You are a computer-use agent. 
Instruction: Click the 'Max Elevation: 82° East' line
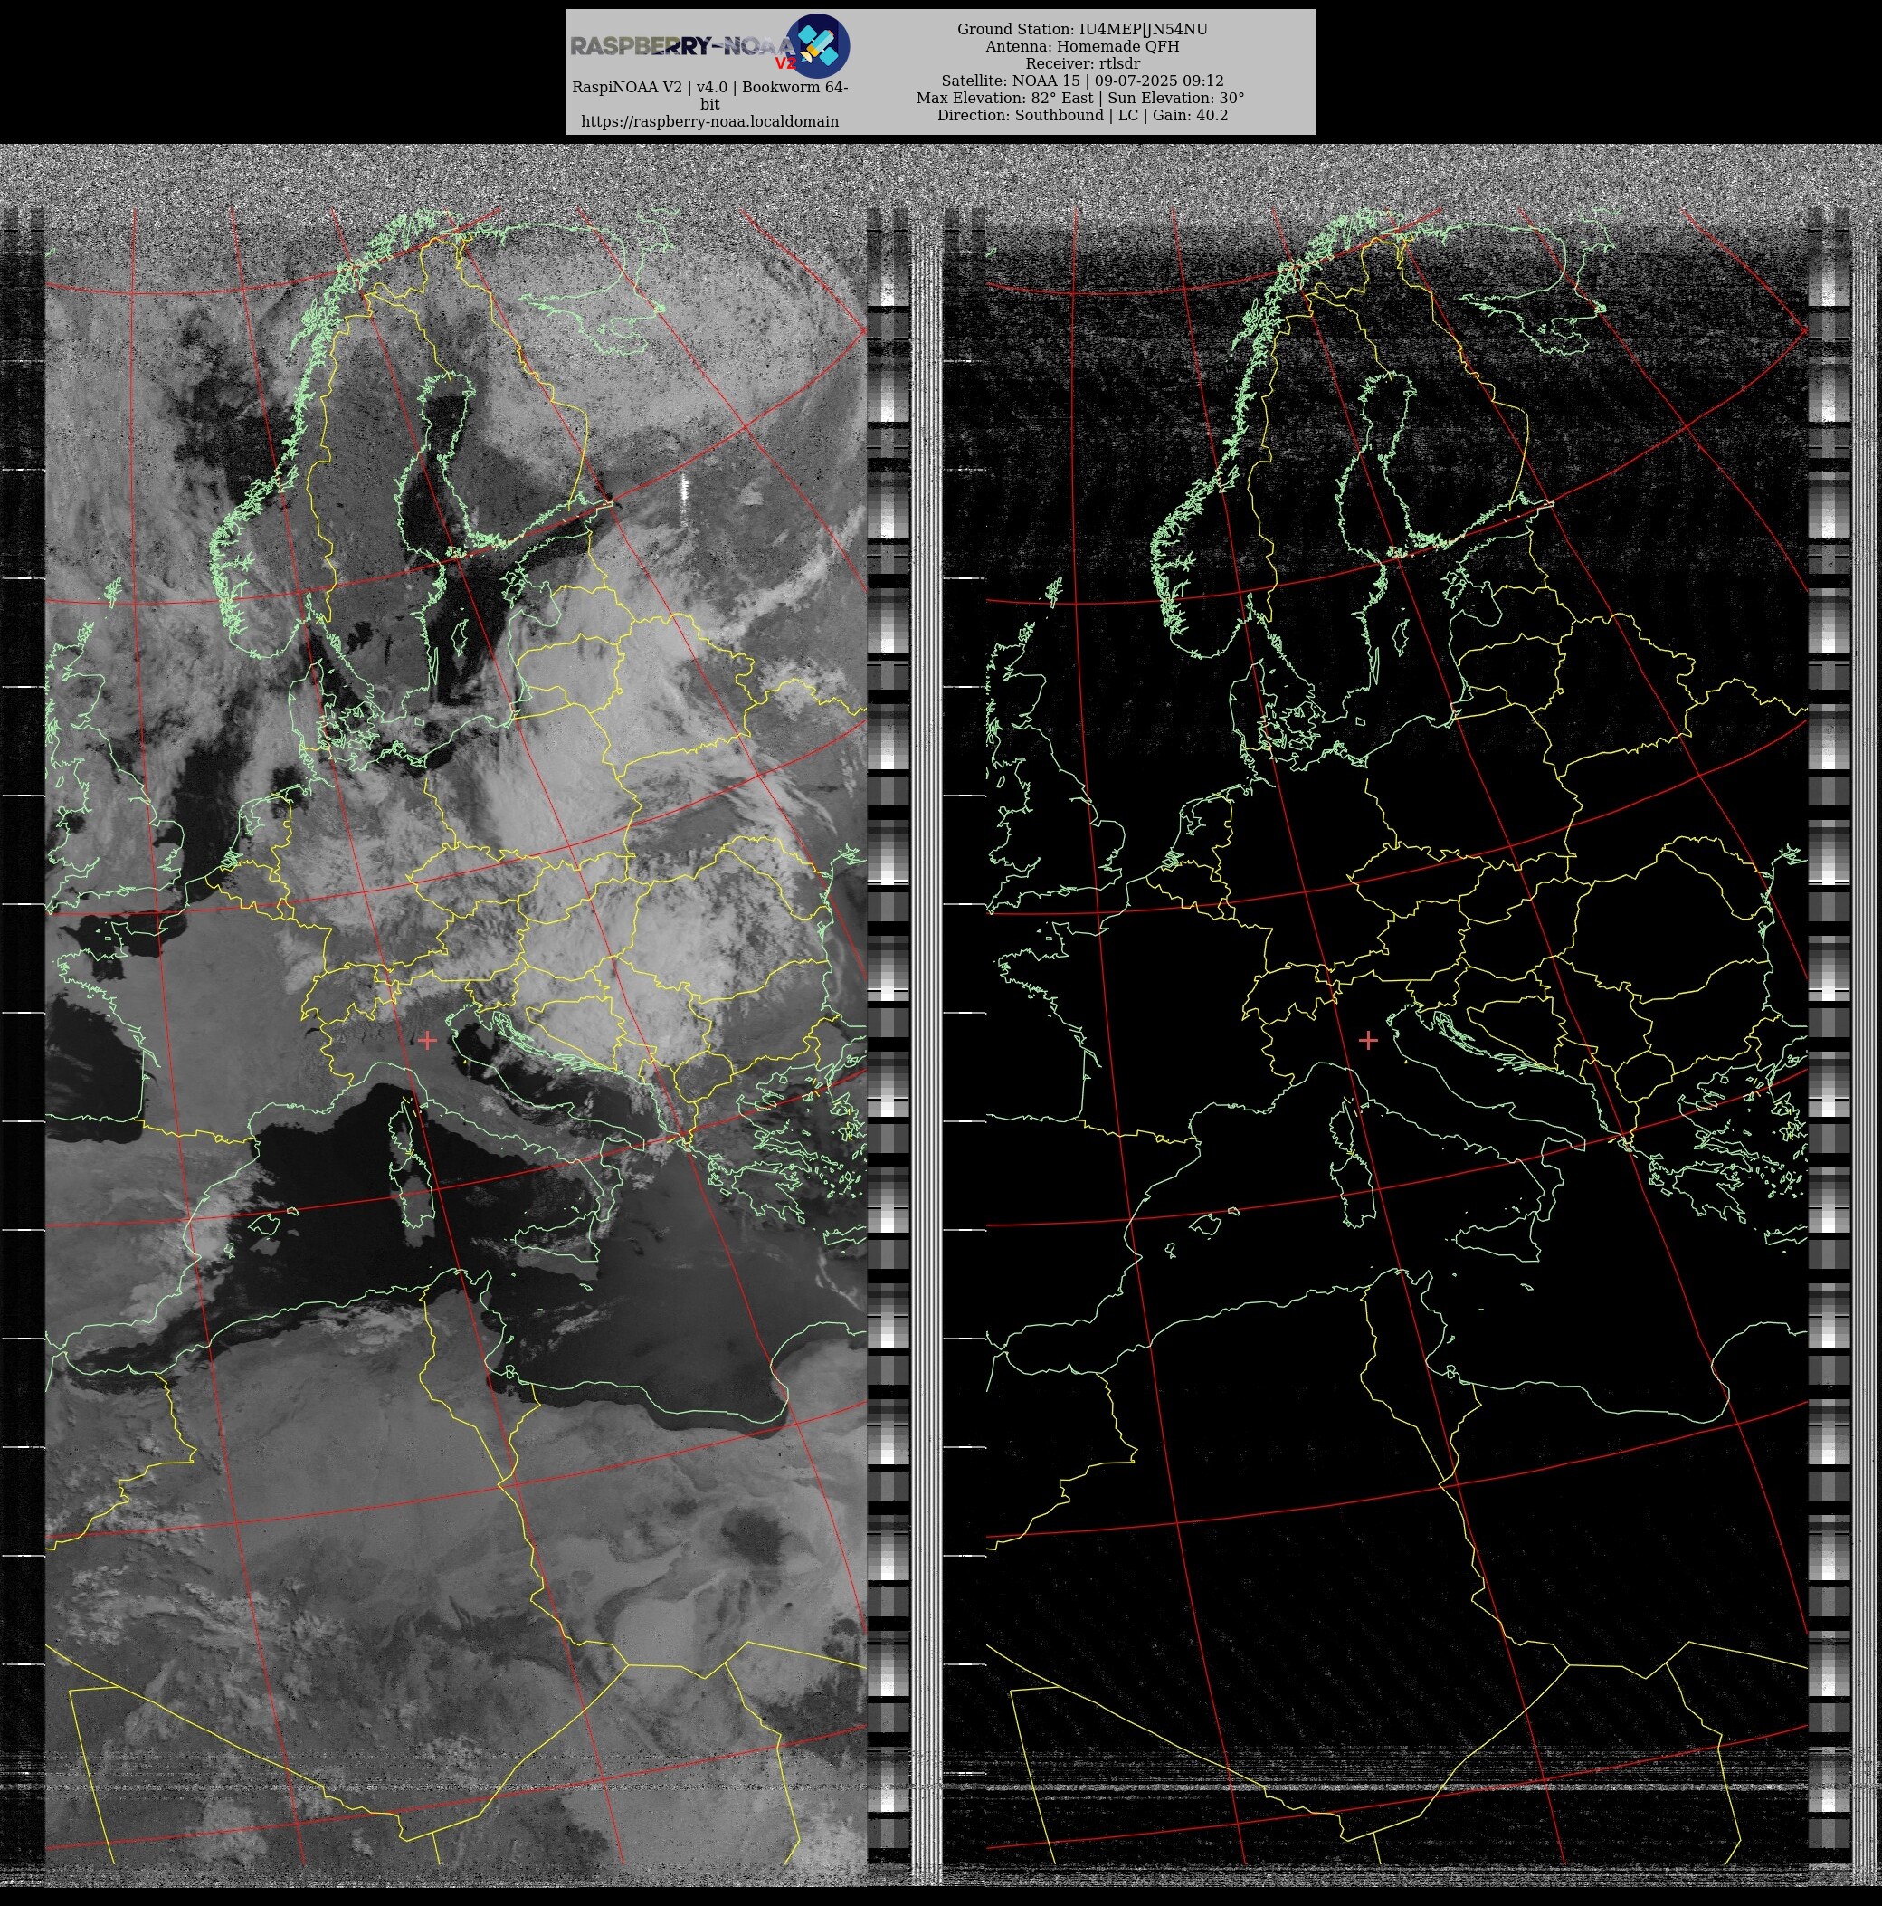1080,98
